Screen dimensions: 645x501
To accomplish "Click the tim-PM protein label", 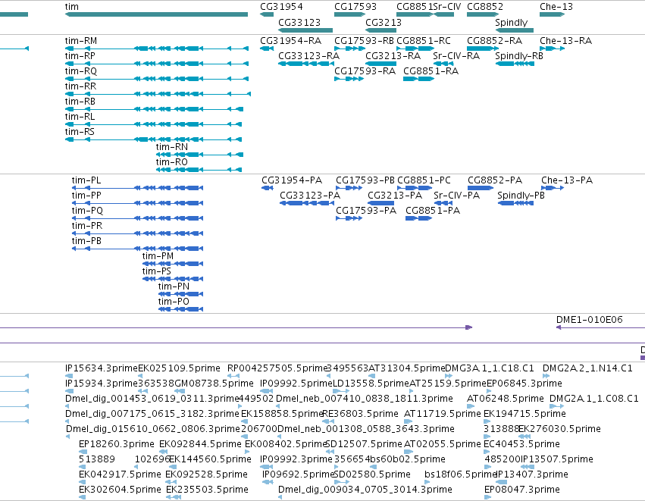I will [158, 257].
